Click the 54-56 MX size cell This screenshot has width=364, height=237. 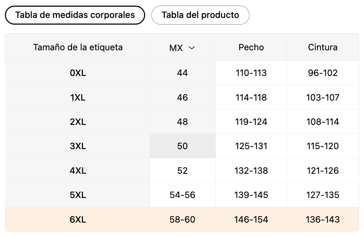(x=182, y=195)
